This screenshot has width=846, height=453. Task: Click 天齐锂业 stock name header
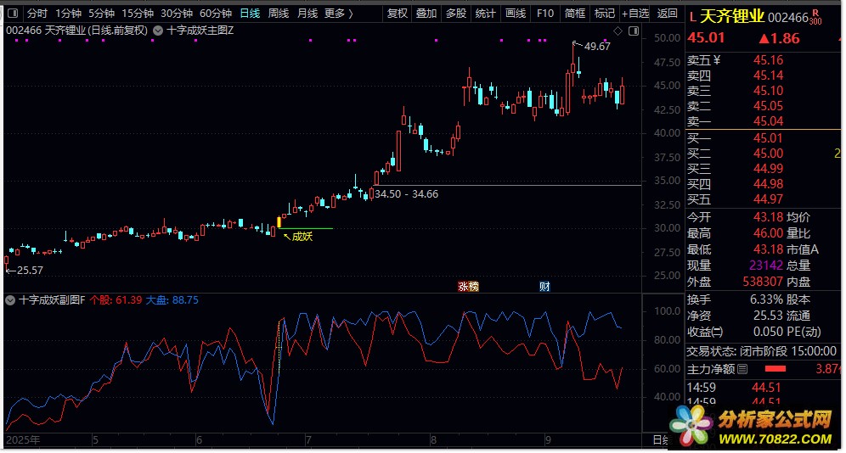(732, 17)
